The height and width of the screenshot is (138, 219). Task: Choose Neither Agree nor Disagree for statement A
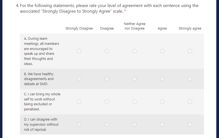(134, 51)
